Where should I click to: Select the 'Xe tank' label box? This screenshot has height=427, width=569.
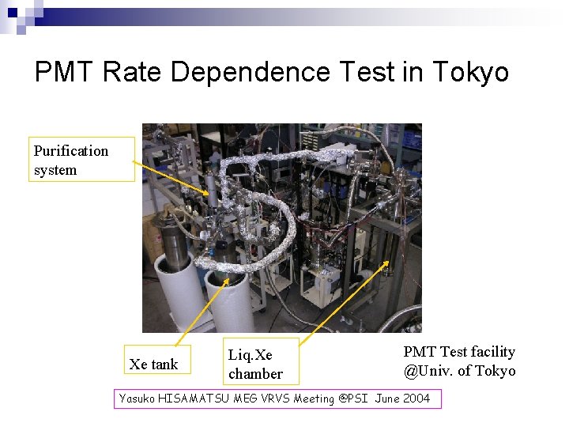[x=157, y=360]
